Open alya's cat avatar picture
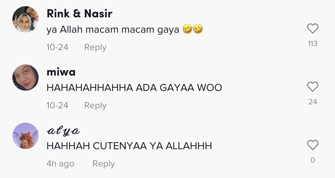 26,136
